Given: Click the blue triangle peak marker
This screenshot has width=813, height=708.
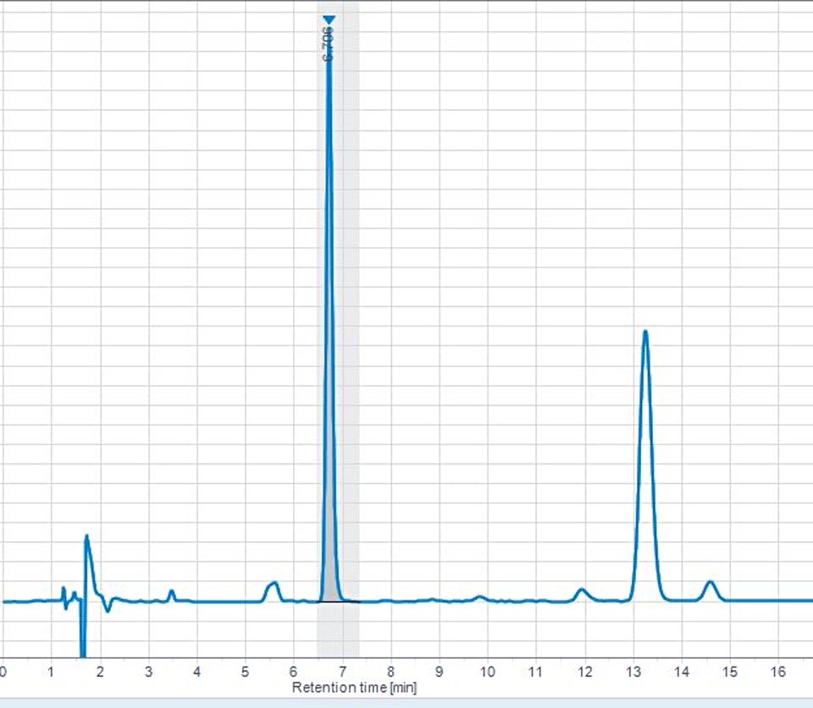Looking at the screenshot, I should click(329, 19).
